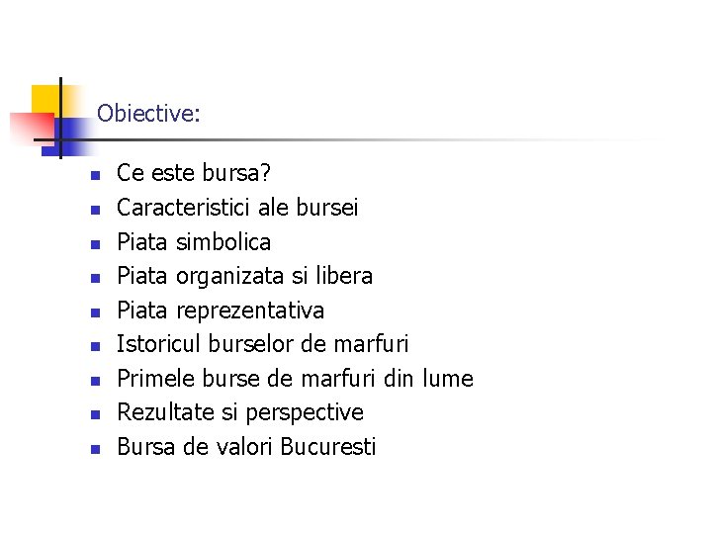
Task: Click the 'Piata simbolica' bullet text
Action: coord(194,241)
